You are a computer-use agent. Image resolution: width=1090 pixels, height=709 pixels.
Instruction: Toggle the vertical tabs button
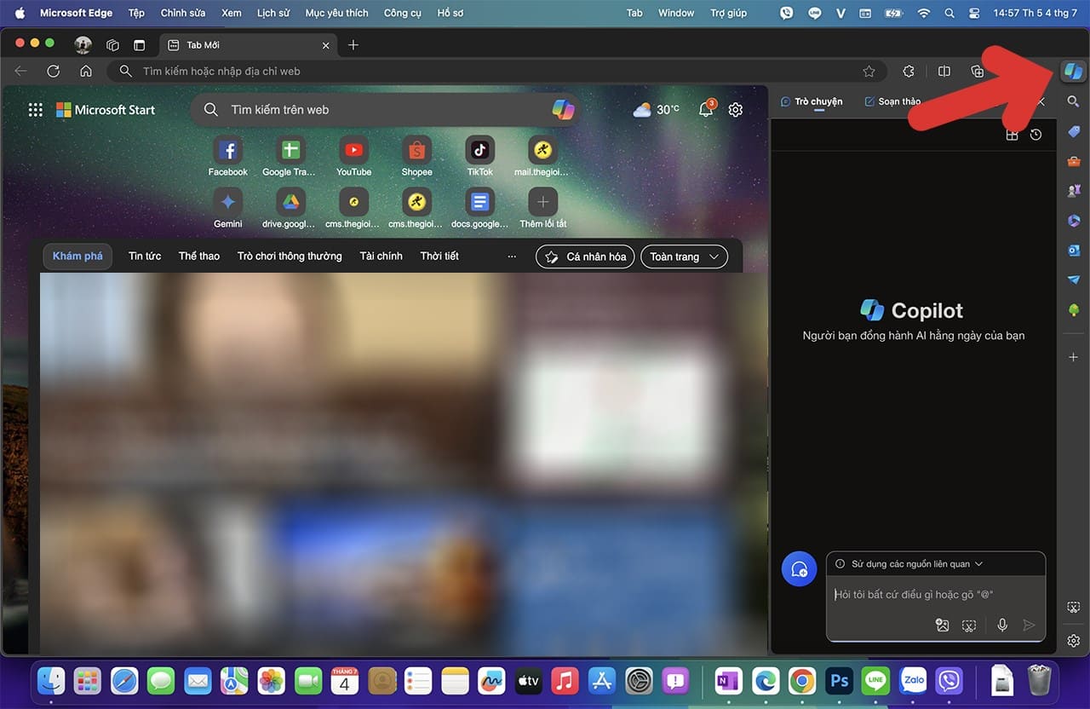[x=140, y=45]
